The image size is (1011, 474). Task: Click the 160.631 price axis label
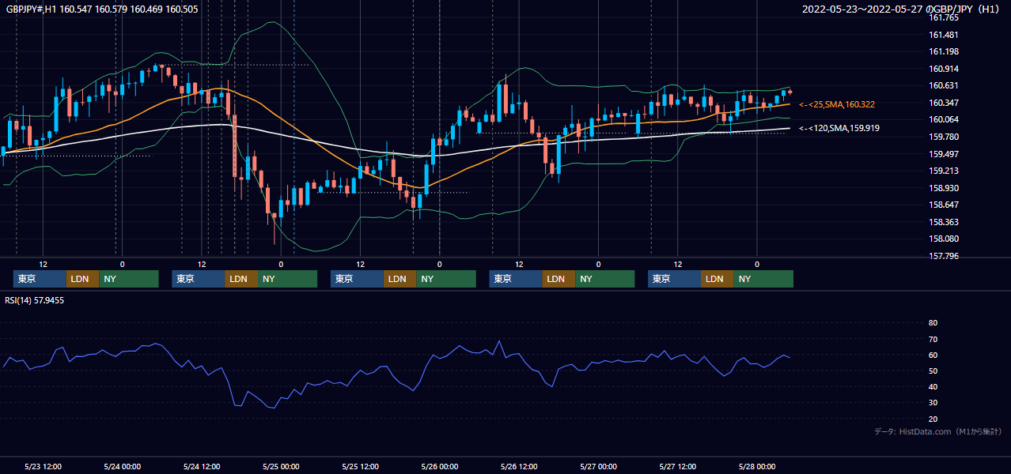(944, 86)
